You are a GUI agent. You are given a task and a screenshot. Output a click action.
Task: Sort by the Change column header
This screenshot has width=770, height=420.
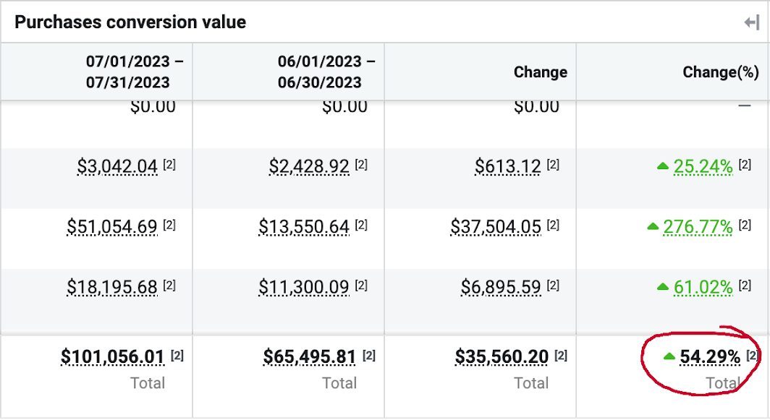[540, 72]
